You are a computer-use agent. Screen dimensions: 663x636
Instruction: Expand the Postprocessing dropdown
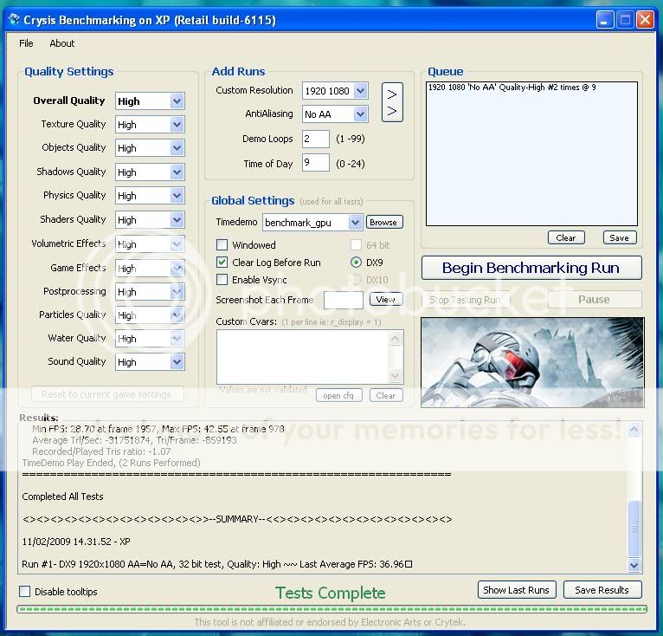tap(177, 292)
